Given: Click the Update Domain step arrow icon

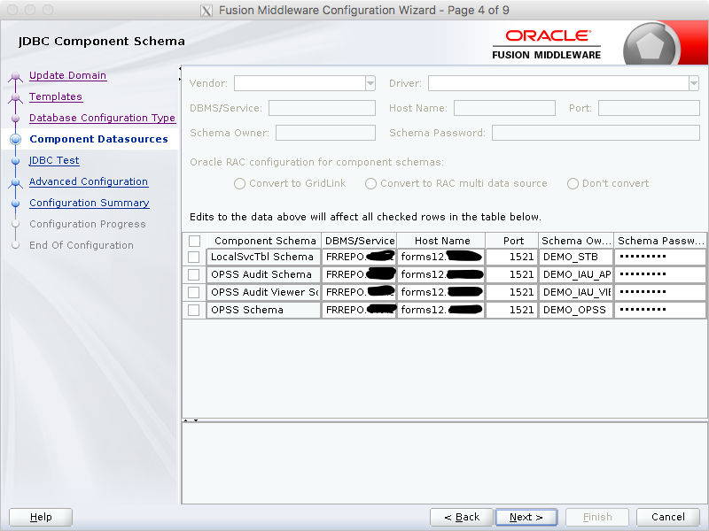Looking at the screenshot, I should [x=16, y=75].
